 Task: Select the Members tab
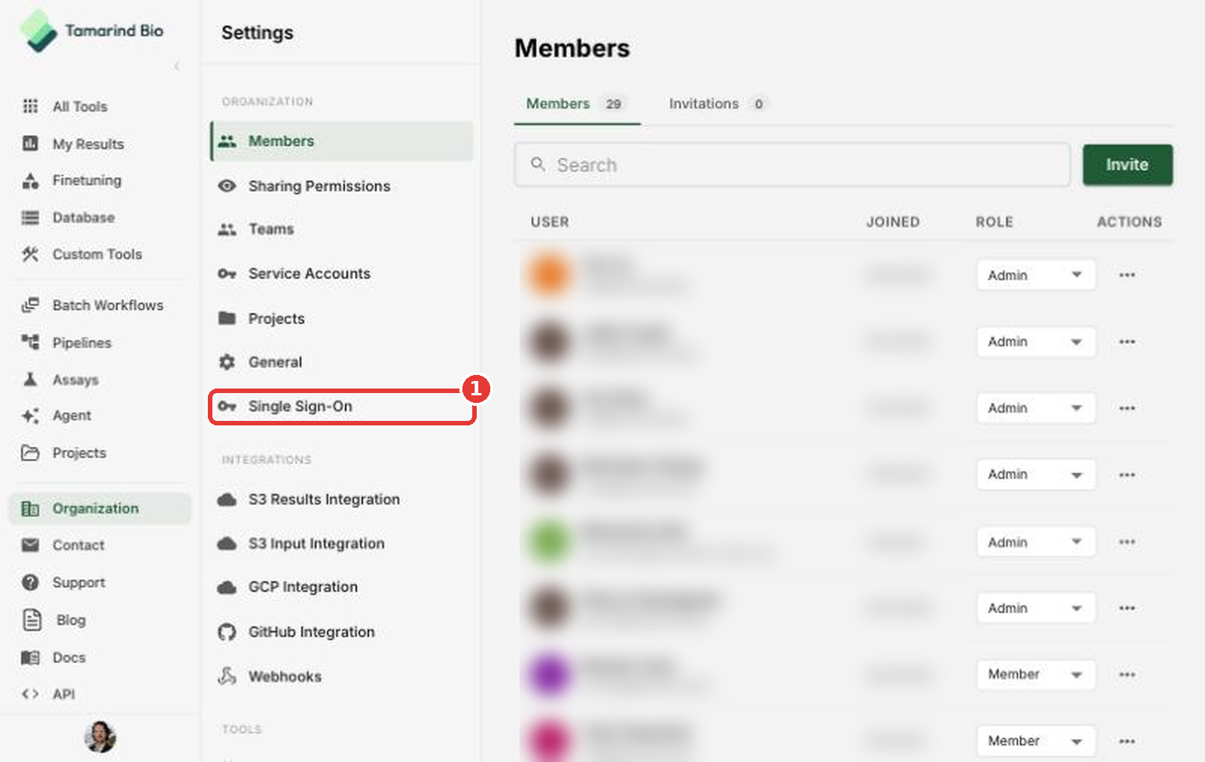click(x=577, y=104)
